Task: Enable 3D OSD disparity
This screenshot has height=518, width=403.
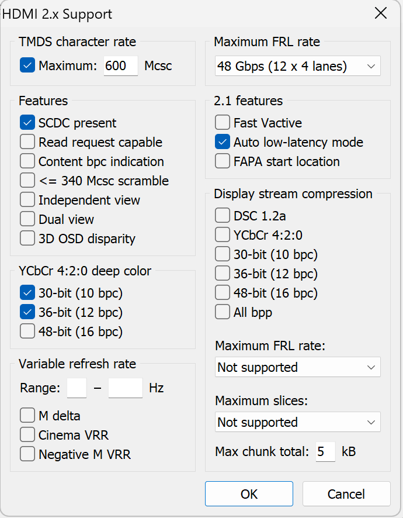Action: coord(27,239)
